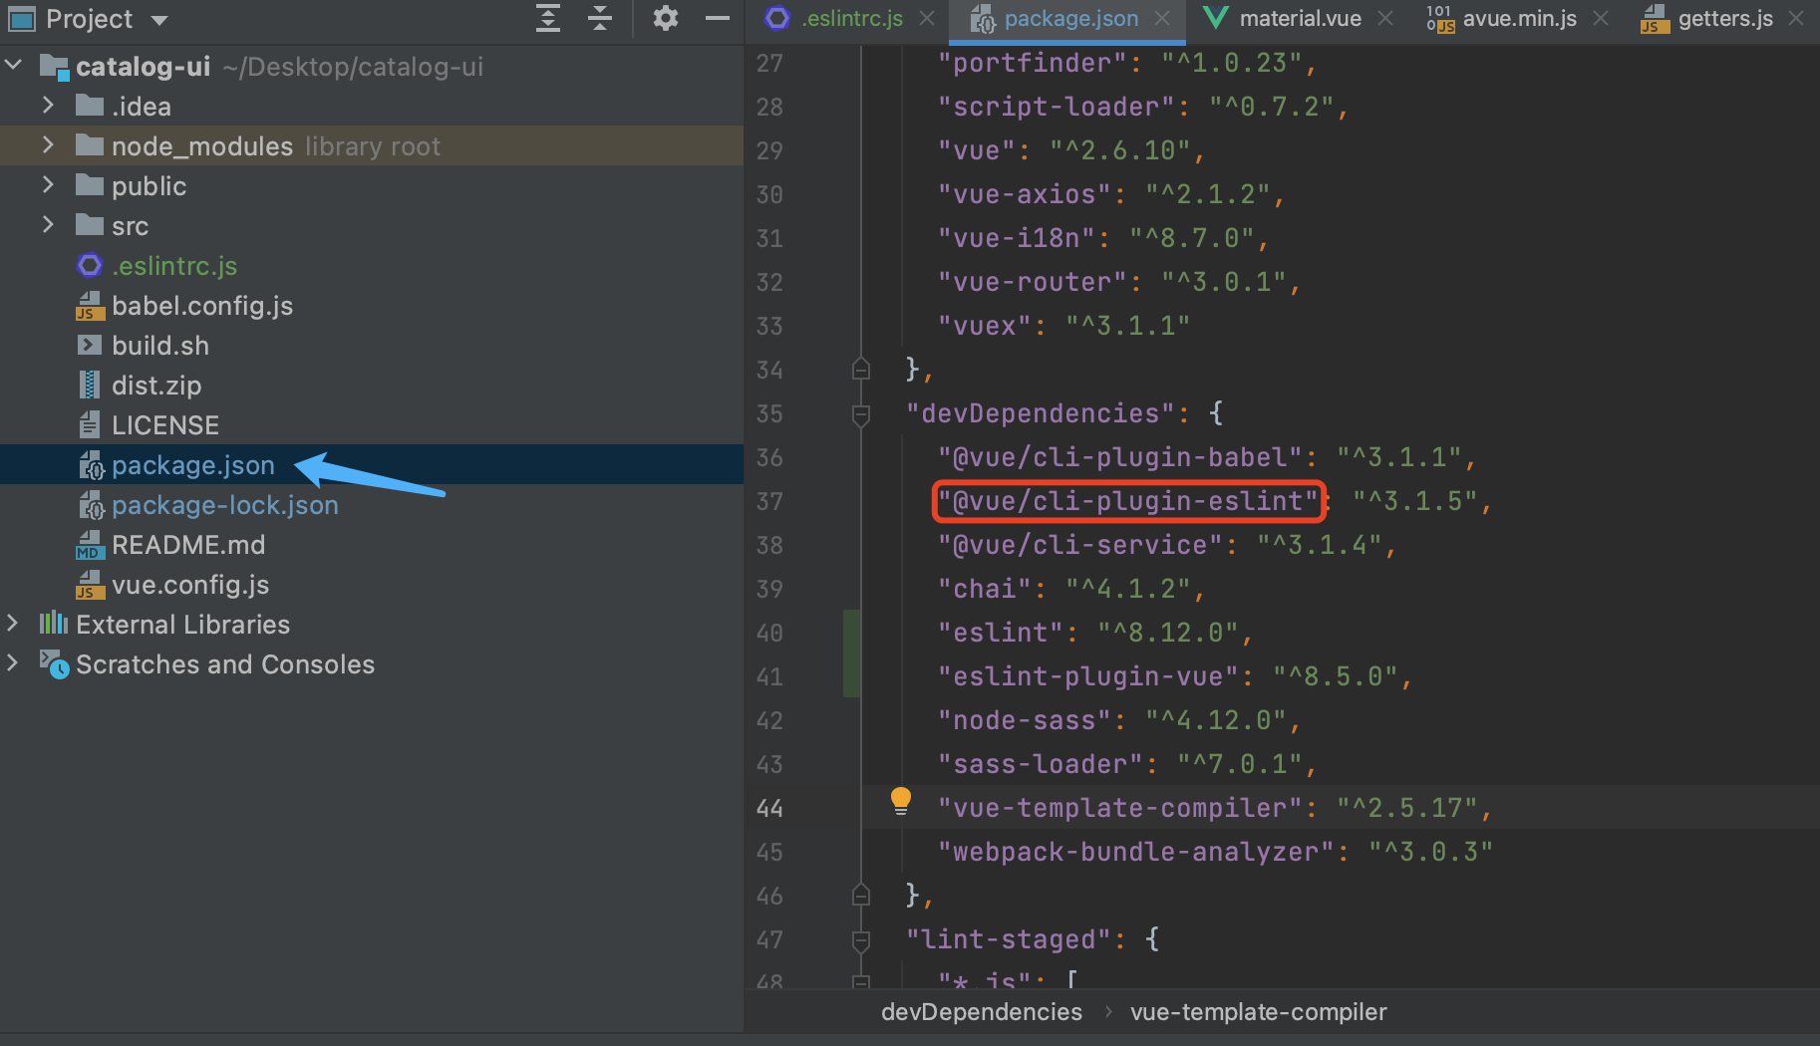
Task: Fold the lint-staged block at line 47
Action: (x=861, y=940)
